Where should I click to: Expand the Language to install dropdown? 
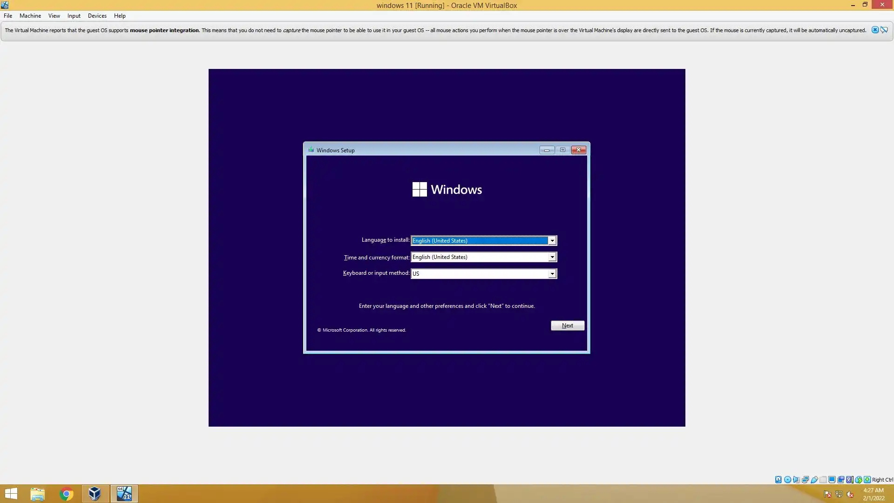click(552, 241)
